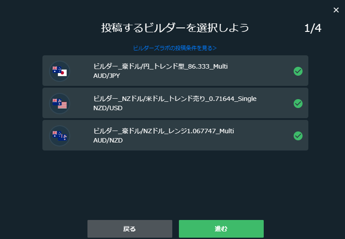Viewport: 345px width, 239px height.
Task: Go back with the 戻る button
Action: click(x=130, y=229)
